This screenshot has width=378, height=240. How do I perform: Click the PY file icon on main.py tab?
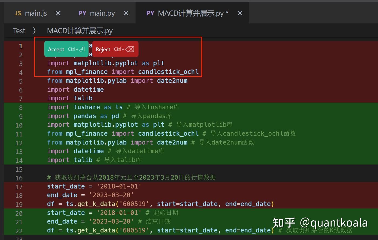[x=82, y=13]
